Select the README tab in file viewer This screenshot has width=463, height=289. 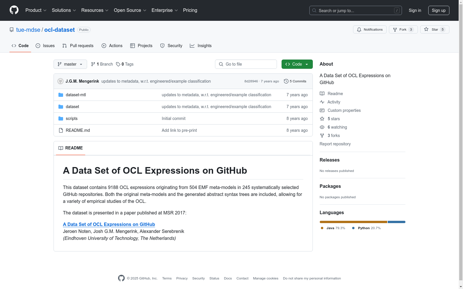71,148
